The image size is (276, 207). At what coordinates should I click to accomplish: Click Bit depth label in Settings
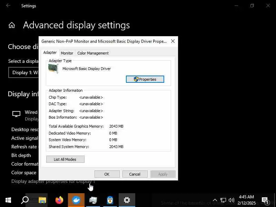pyautogui.click(x=21, y=156)
